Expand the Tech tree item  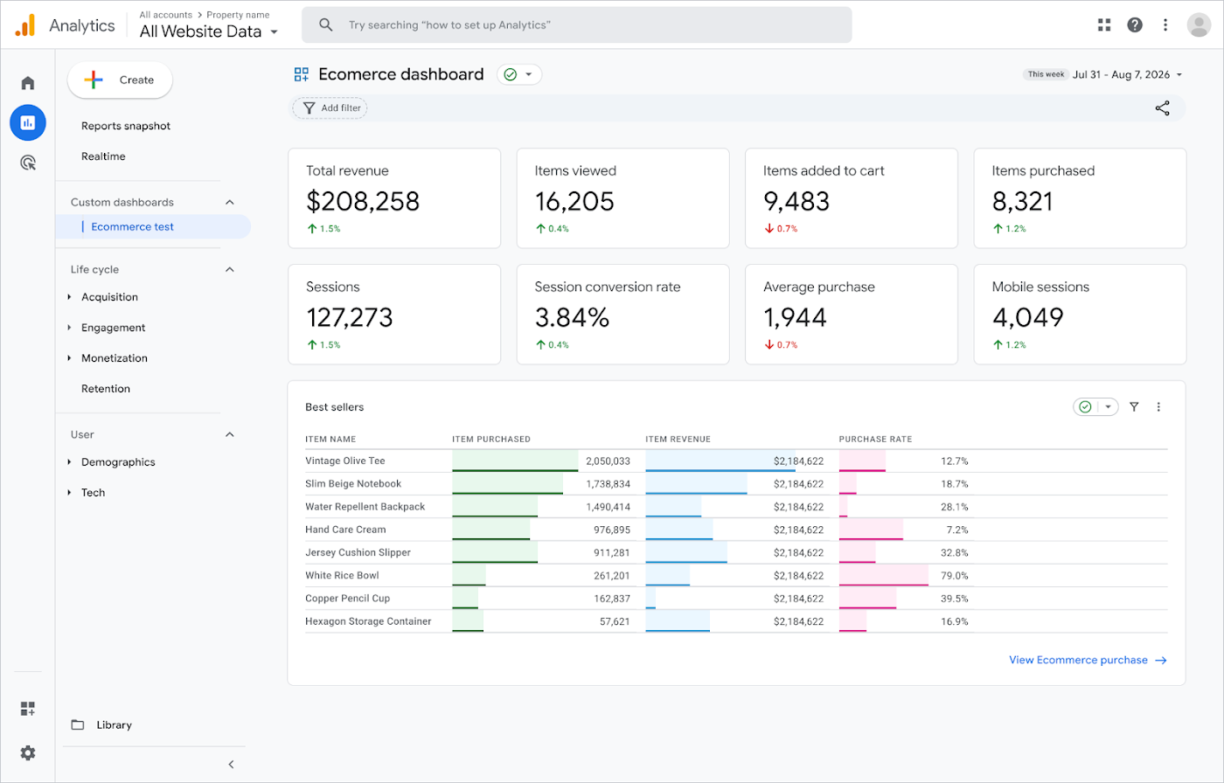point(70,493)
